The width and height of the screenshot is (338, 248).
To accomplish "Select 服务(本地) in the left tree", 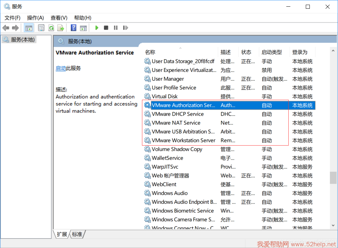I will pyautogui.click(x=22, y=39).
